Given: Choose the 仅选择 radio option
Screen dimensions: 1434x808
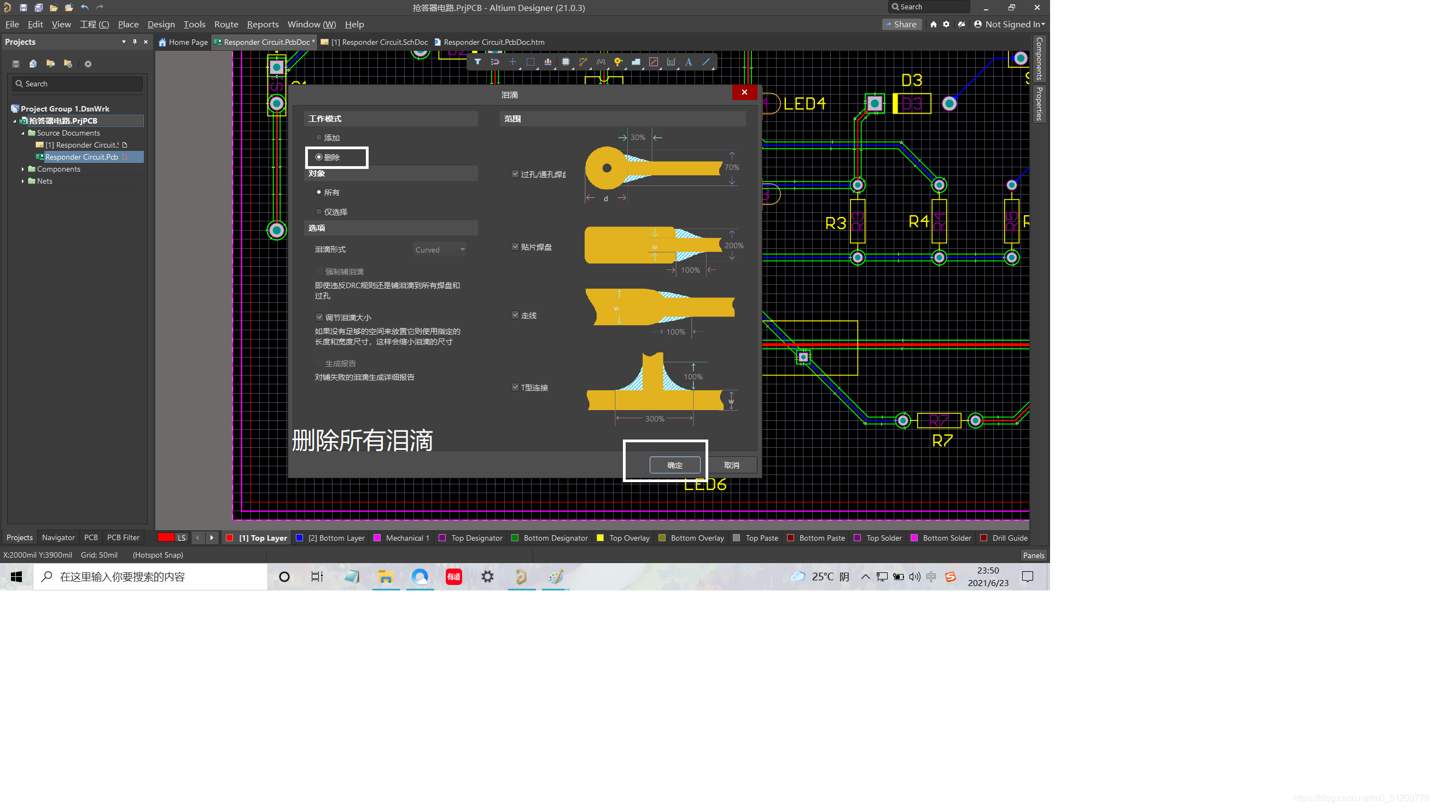Looking at the screenshot, I should 319,212.
